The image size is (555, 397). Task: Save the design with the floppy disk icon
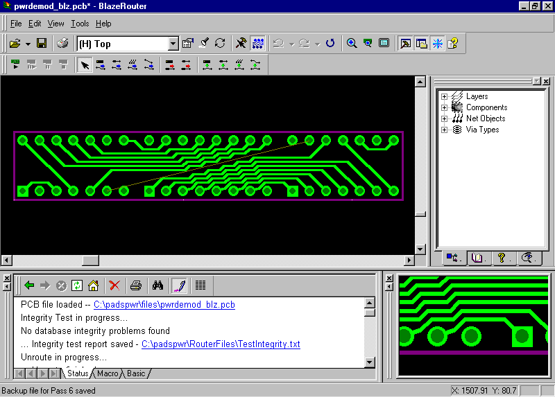pyautogui.click(x=42, y=44)
